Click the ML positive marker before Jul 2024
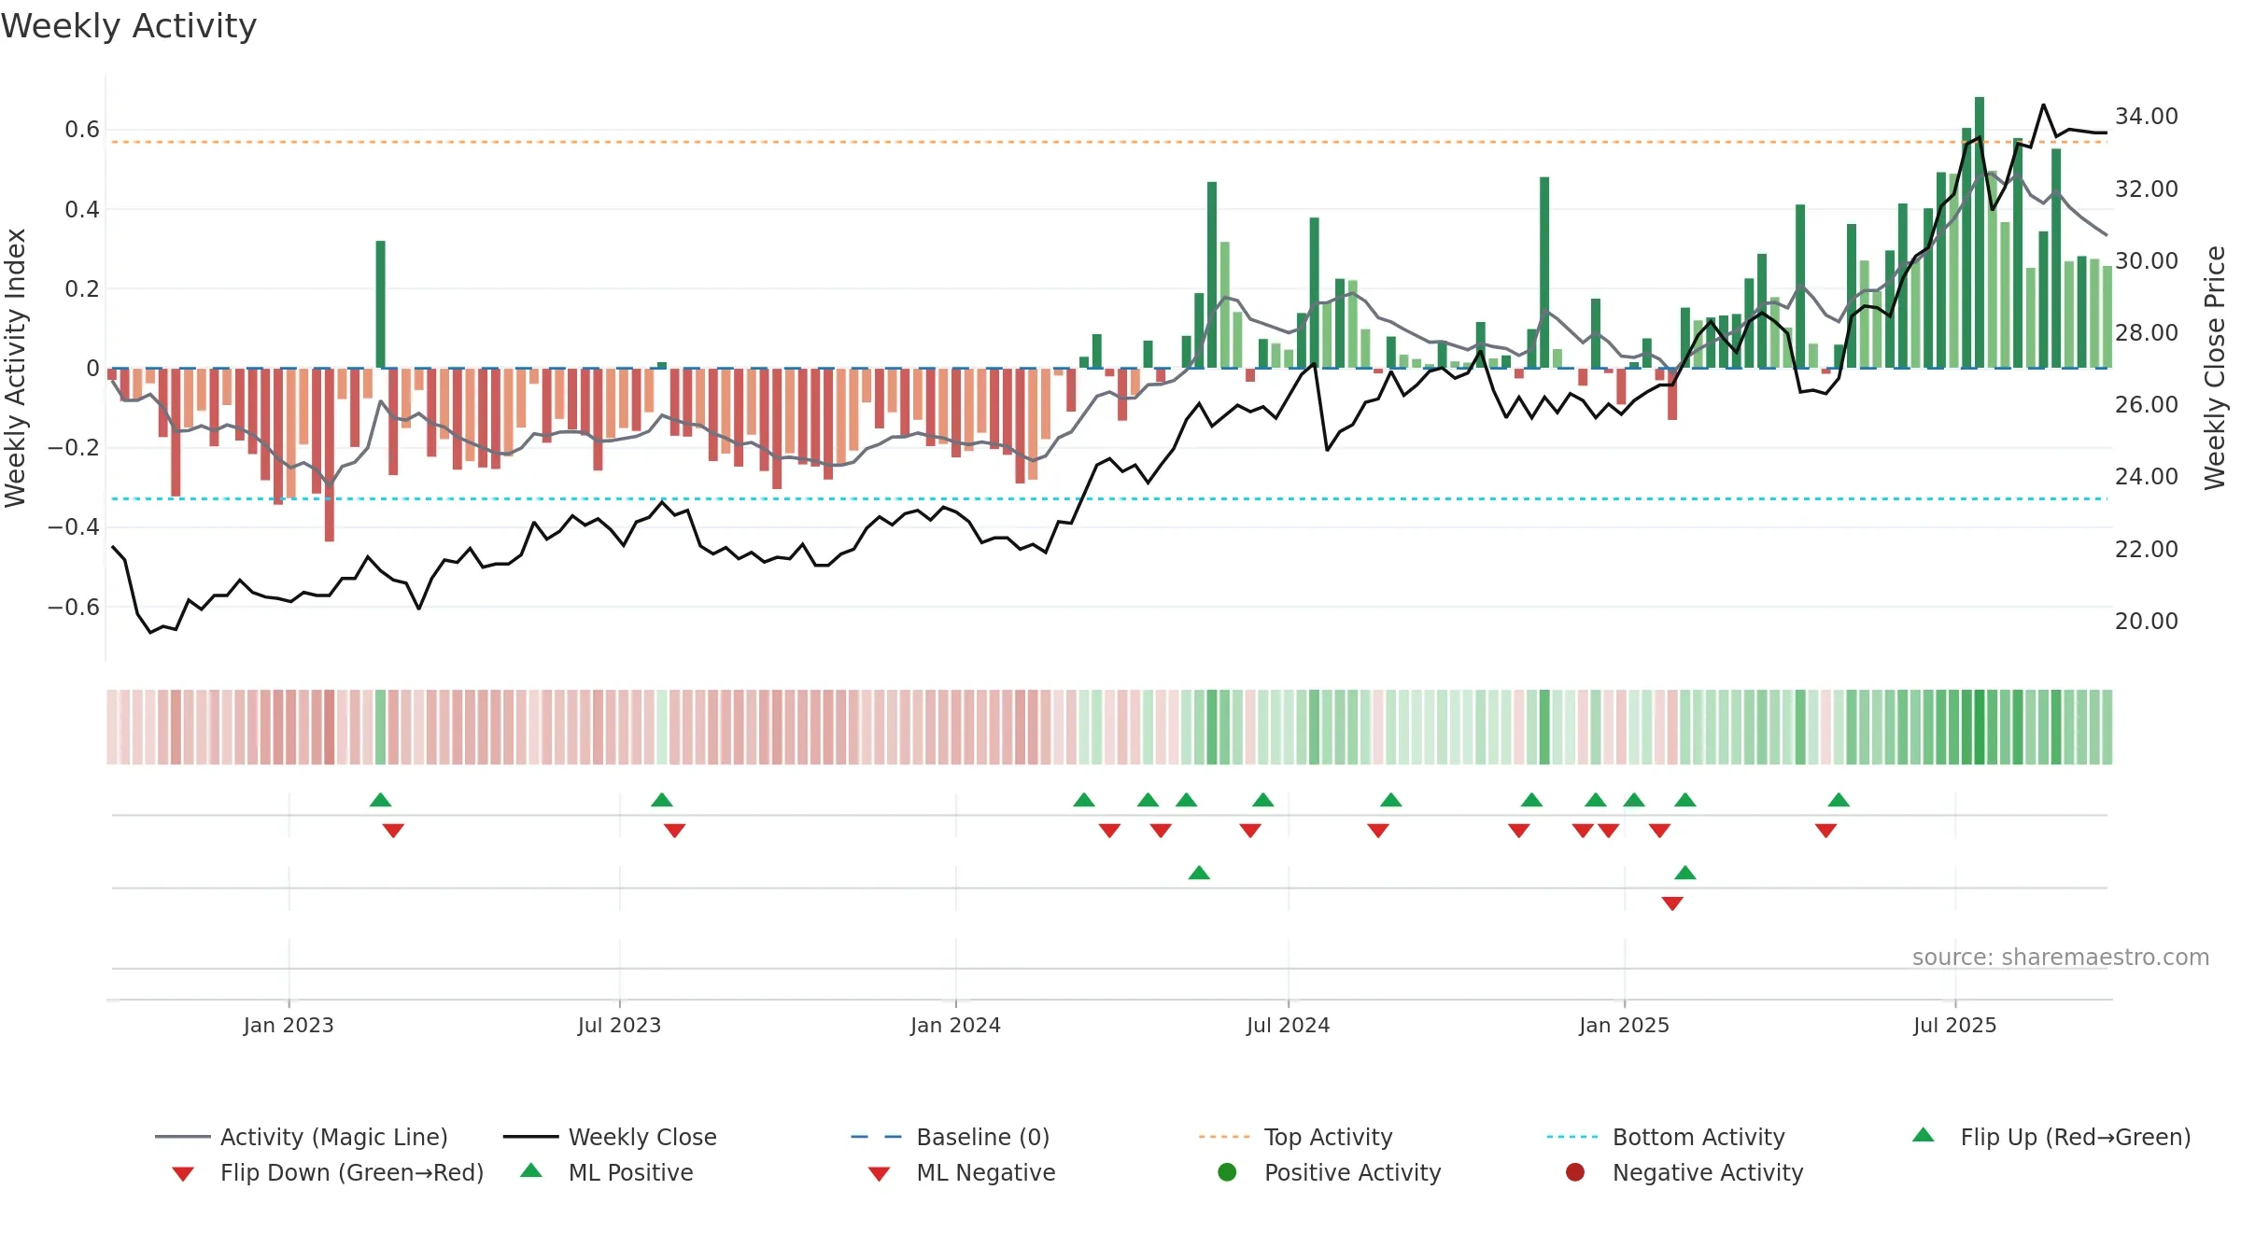This screenshot has width=2241, height=1260. (x=1199, y=873)
